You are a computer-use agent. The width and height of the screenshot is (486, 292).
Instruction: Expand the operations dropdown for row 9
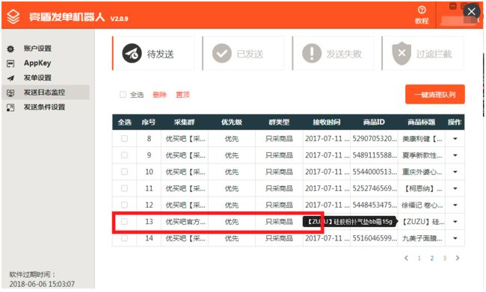[x=455, y=155]
